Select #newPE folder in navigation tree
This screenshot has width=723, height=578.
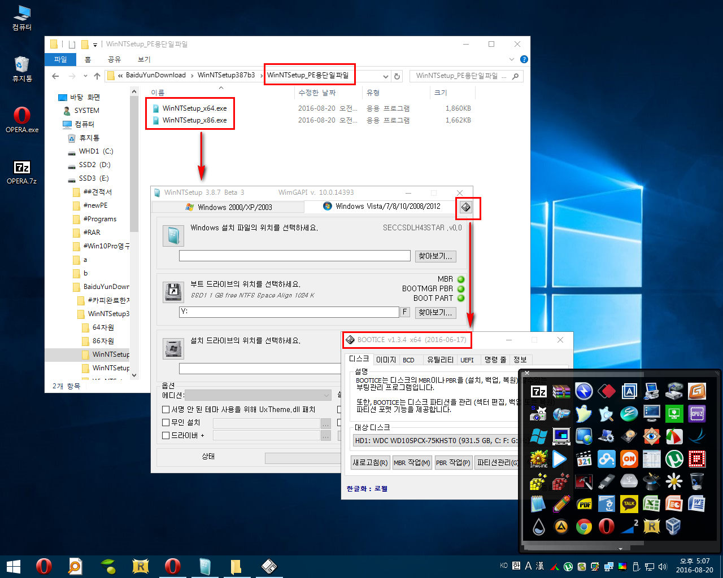point(95,205)
